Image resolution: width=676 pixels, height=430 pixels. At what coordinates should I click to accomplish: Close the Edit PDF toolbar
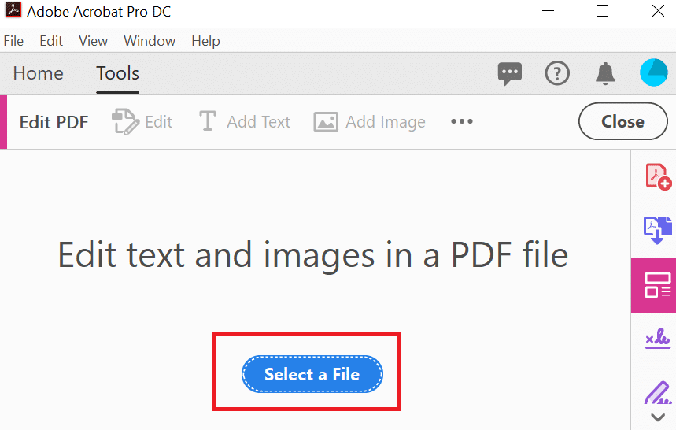pyautogui.click(x=623, y=121)
